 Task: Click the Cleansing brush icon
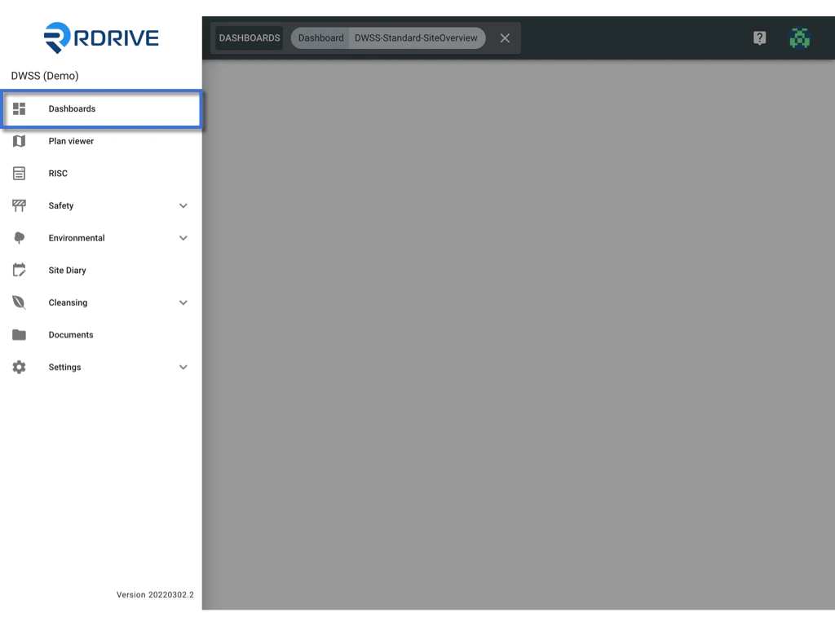[x=19, y=302]
